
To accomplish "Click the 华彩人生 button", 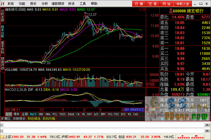I will click(183, 4).
